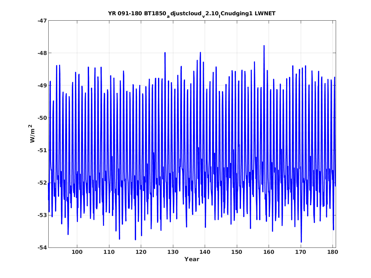Click y-axis tick label -49
The width and height of the screenshot is (371, 278).
point(42,85)
